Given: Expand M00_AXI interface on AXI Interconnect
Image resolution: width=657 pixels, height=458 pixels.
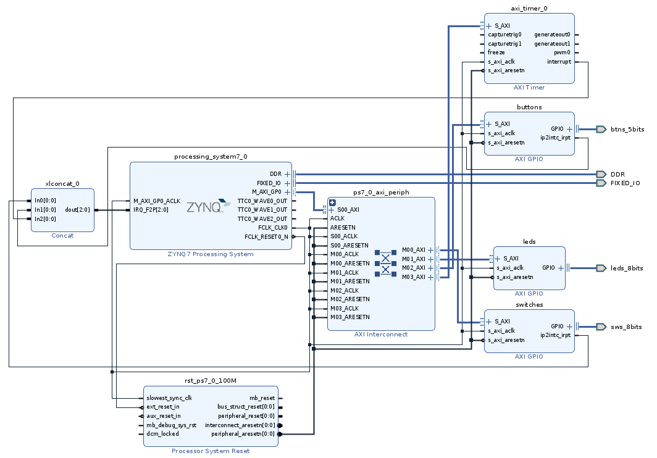Looking at the screenshot, I should (430, 250).
